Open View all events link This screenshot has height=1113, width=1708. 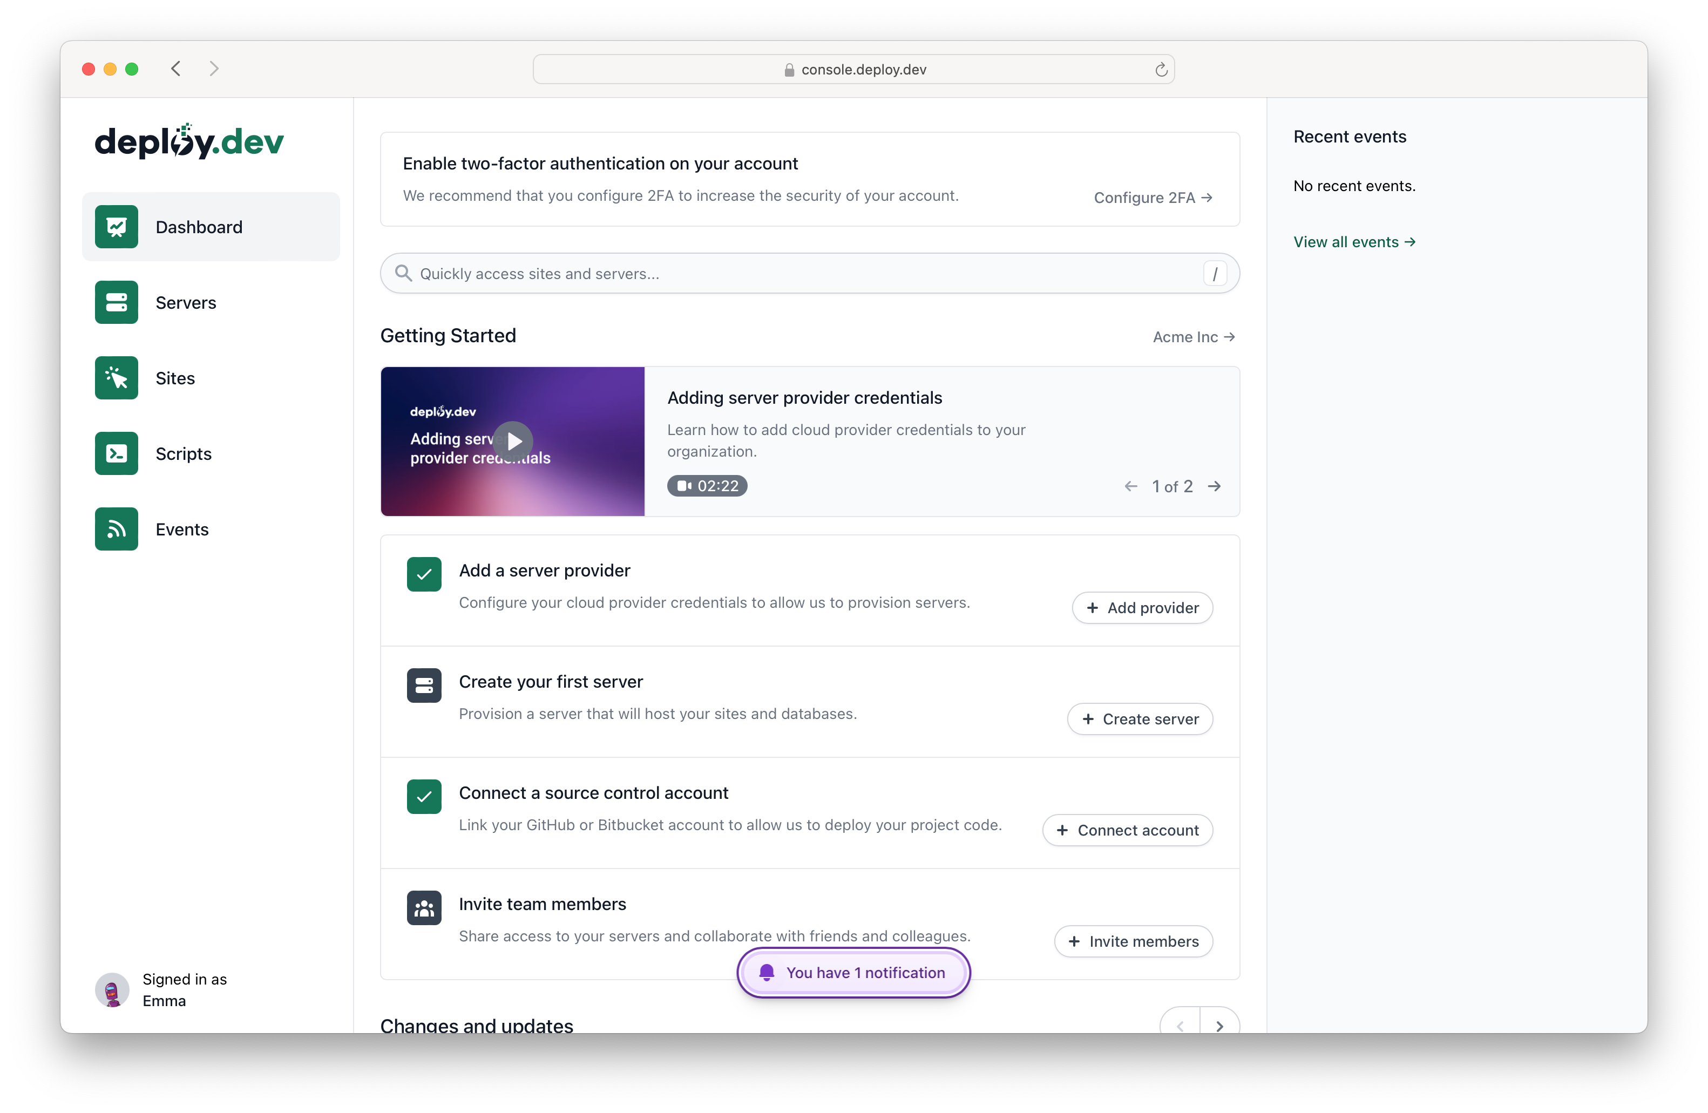[x=1354, y=242]
